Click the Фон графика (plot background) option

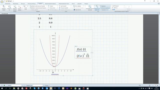click(78, 6)
